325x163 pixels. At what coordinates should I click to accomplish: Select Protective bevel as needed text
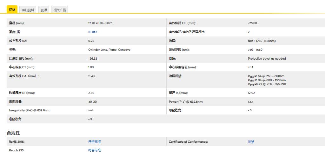click(267, 59)
